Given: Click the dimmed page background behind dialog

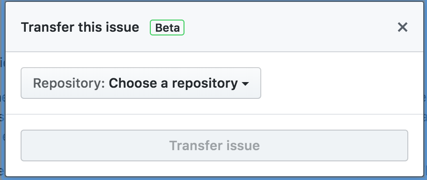Looking at the screenshot, I should coord(2,109).
